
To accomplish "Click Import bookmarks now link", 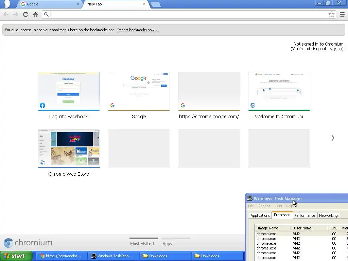I will pos(138,30).
